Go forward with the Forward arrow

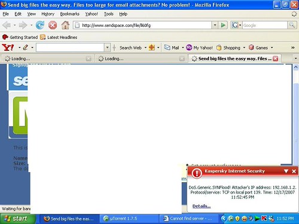coord(23,25)
